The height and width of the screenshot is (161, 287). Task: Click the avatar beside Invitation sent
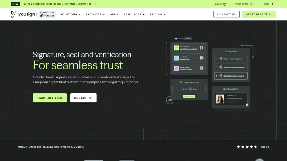201,58
